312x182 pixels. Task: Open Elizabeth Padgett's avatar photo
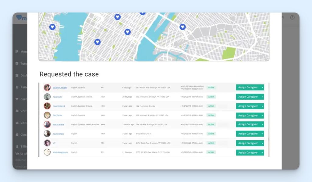[47, 87]
